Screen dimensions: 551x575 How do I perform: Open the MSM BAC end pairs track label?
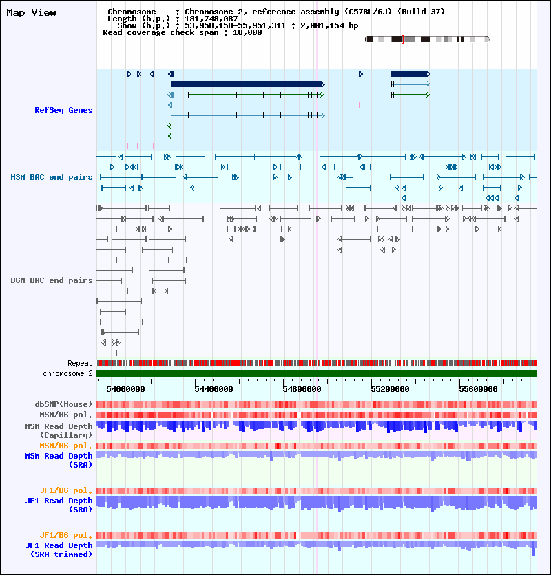pyautogui.click(x=52, y=177)
